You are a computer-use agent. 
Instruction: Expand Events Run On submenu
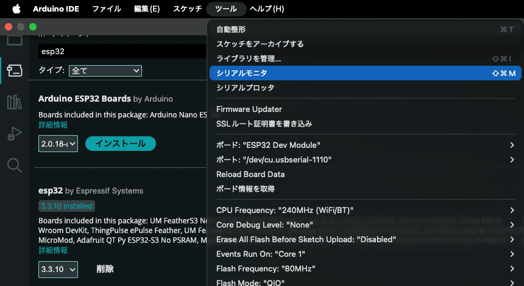coord(365,254)
